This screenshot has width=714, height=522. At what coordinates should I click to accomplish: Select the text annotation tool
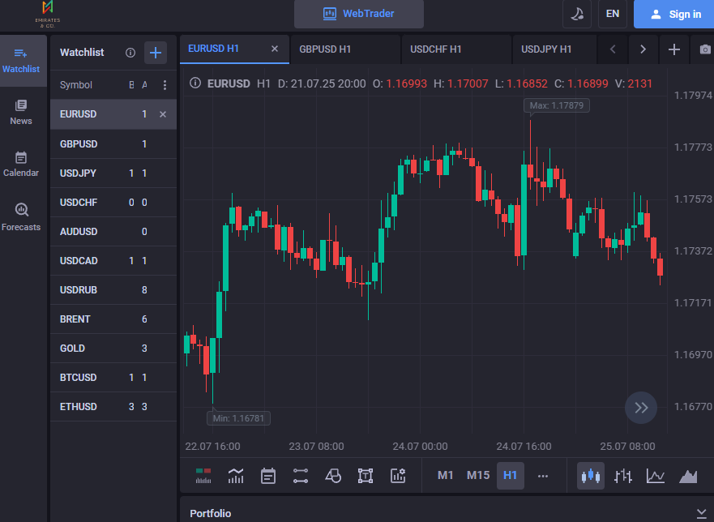pyautogui.click(x=366, y=476)
